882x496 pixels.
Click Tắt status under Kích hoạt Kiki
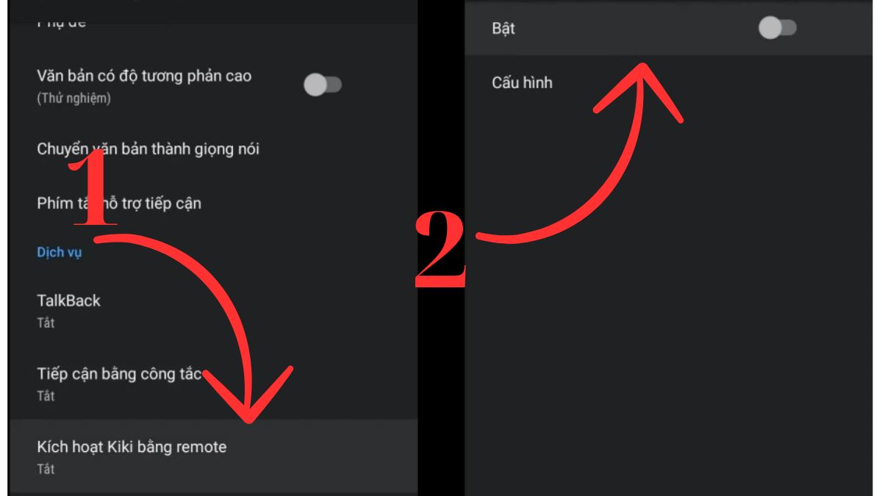pos(46,469)
